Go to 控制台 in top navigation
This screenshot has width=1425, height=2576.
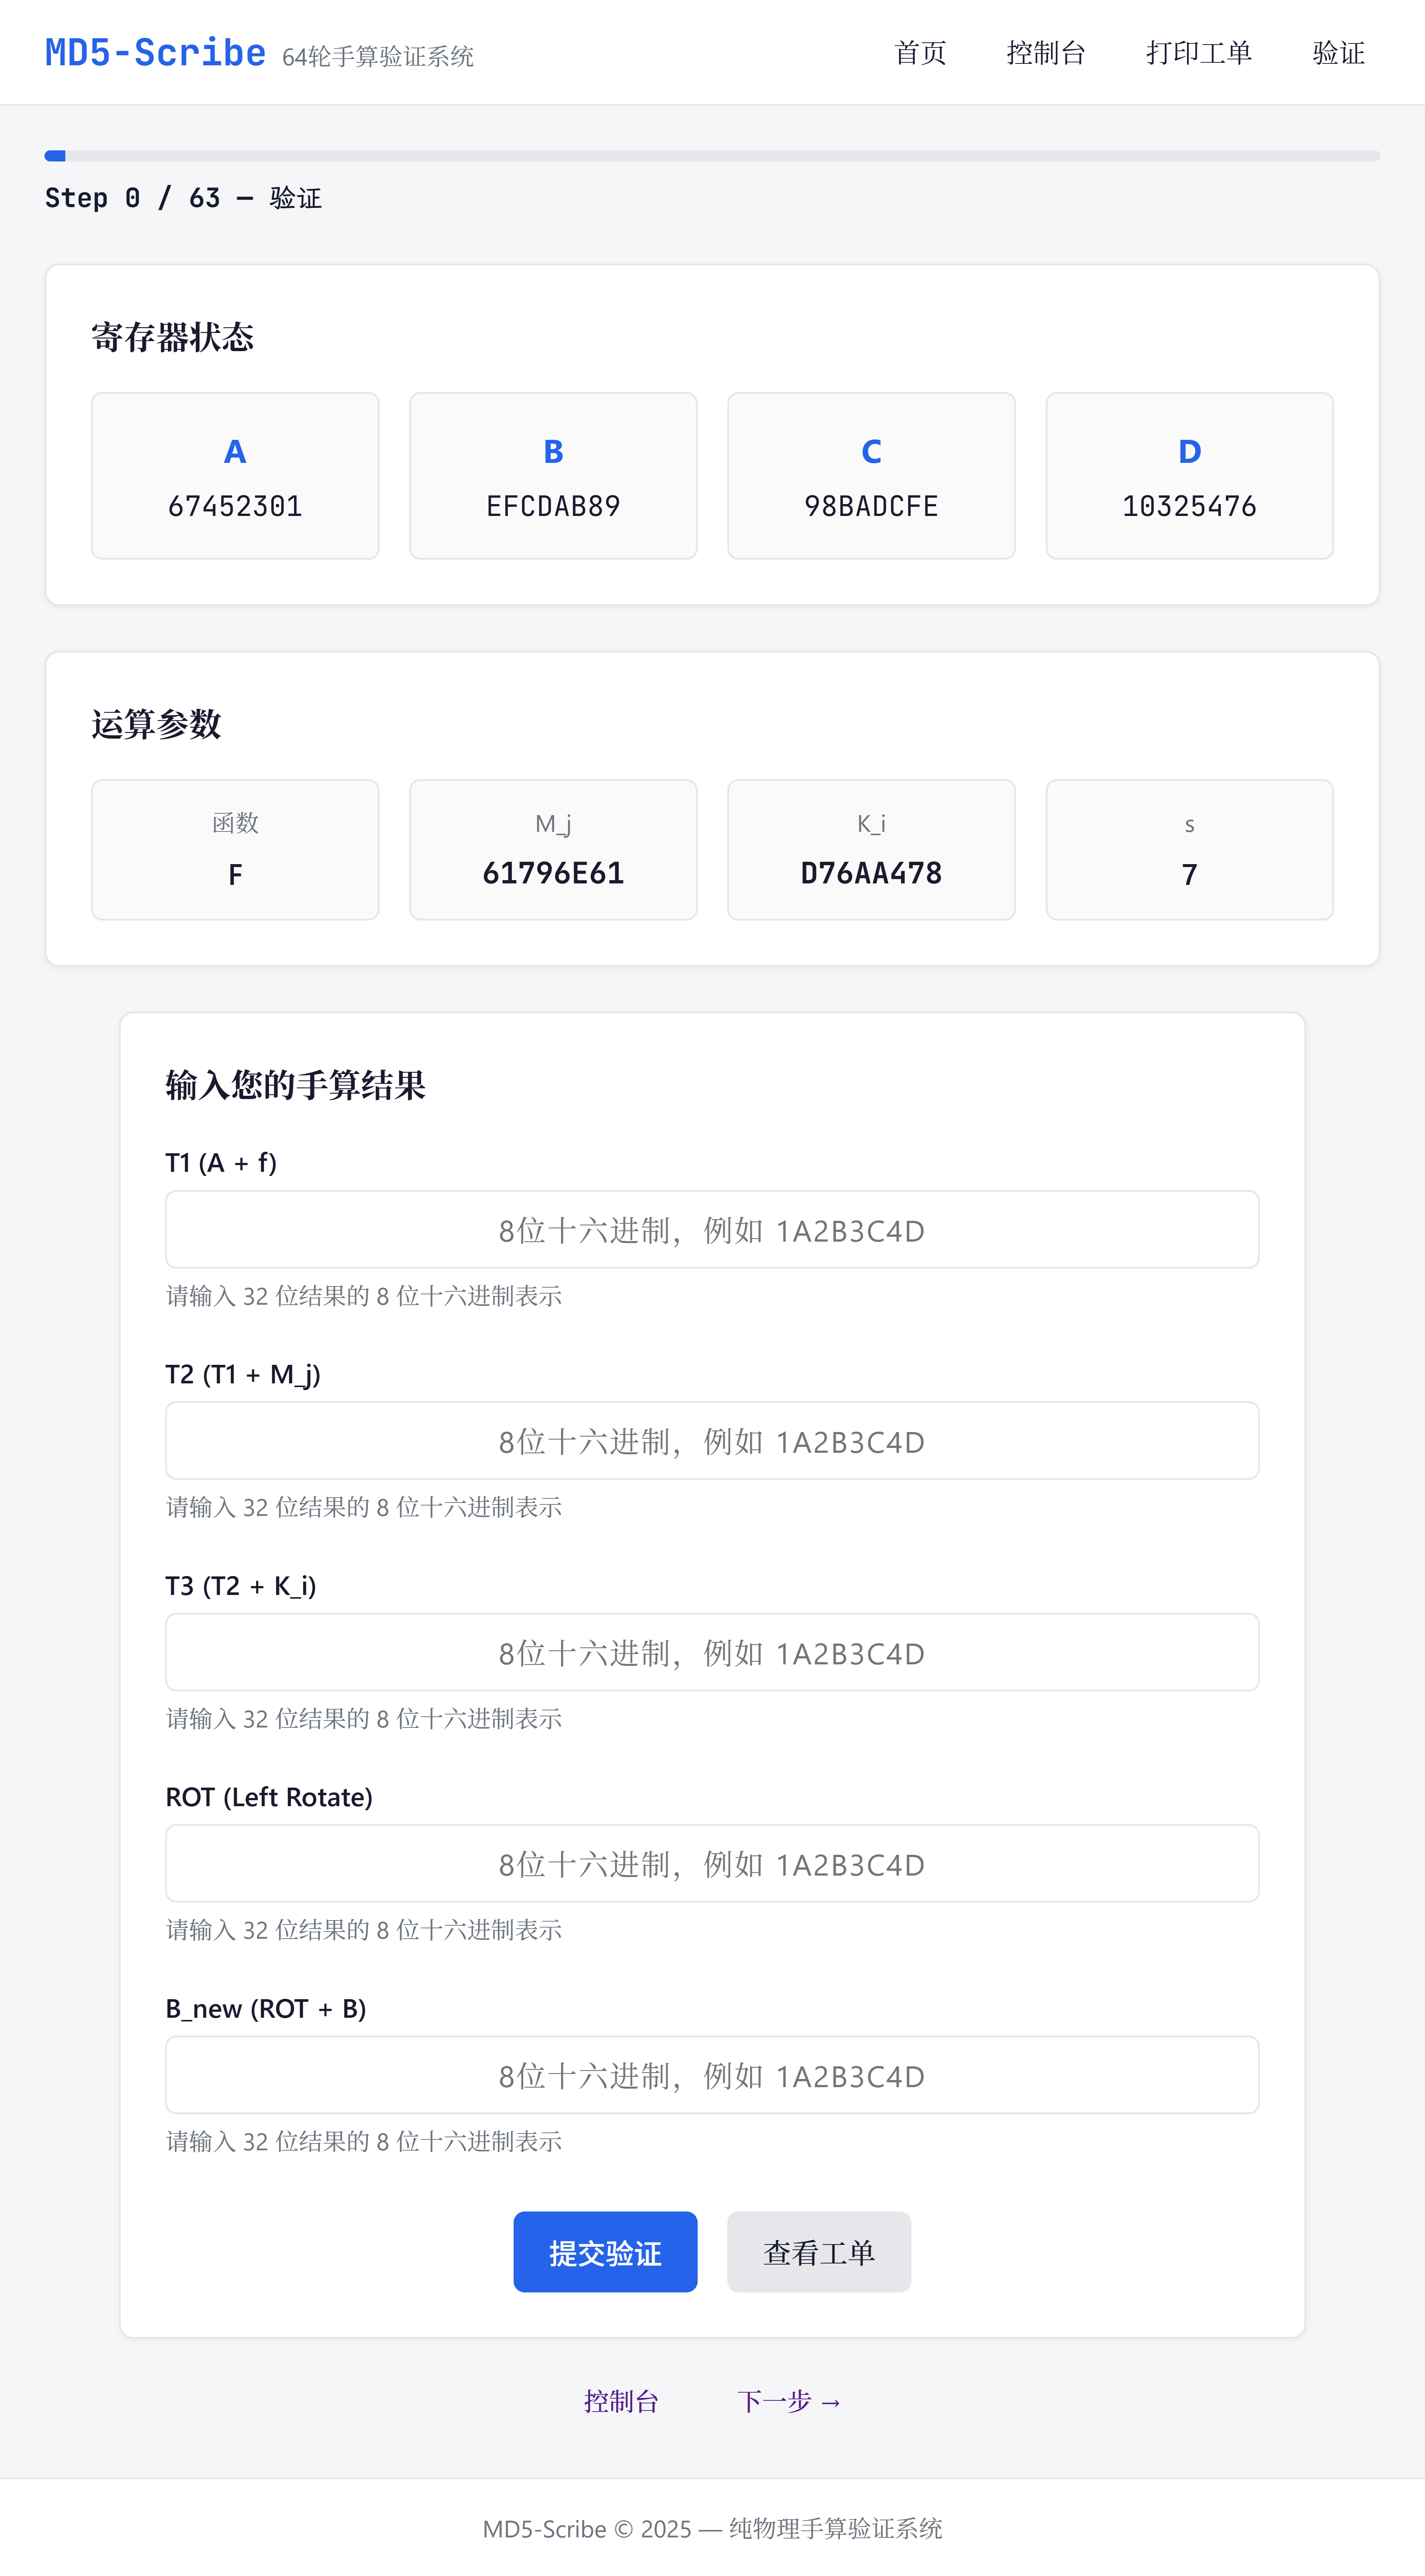tap(1045, 53)
